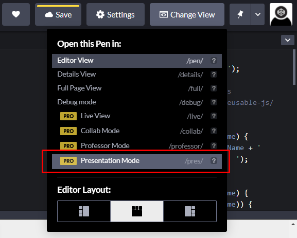Click the /full/ URL text
This screenshot has height=238, width=297.
(x=196, y=88)
